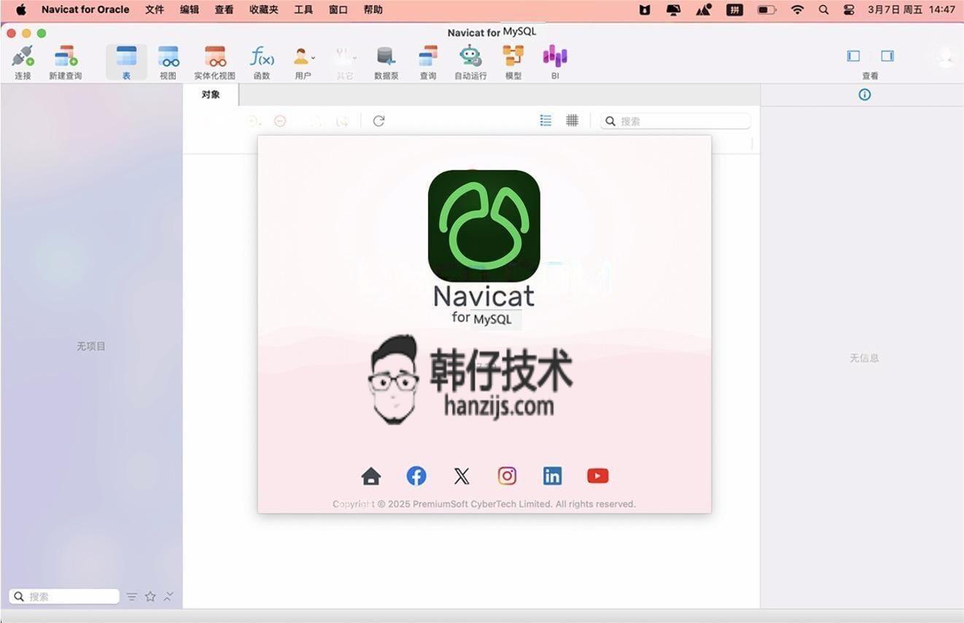Click the sidebar search field at bottom
The image size is (964, 623).
[64, 596]
